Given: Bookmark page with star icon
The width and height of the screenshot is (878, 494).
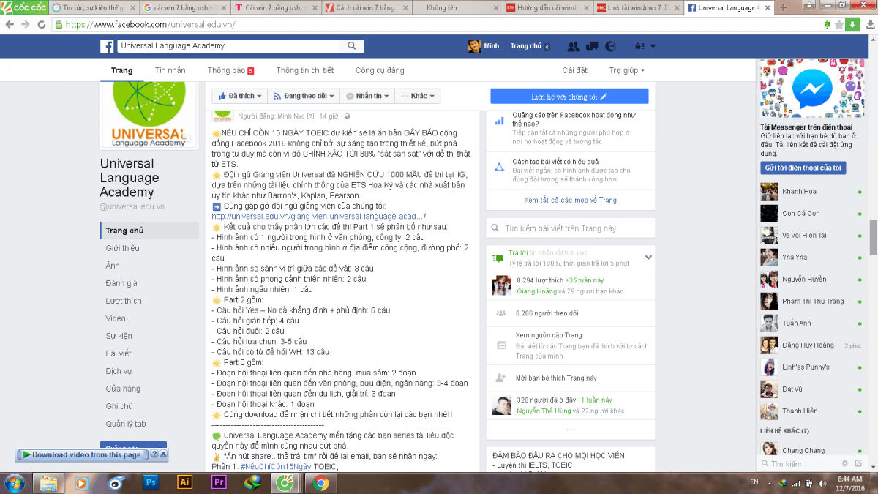Looking at the screenshot, I should pos(838,24).
